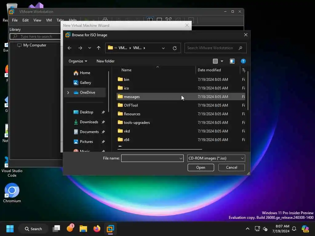Select Gallery in the navigation pane
315x236 pixels.
(x=86, y=83)
